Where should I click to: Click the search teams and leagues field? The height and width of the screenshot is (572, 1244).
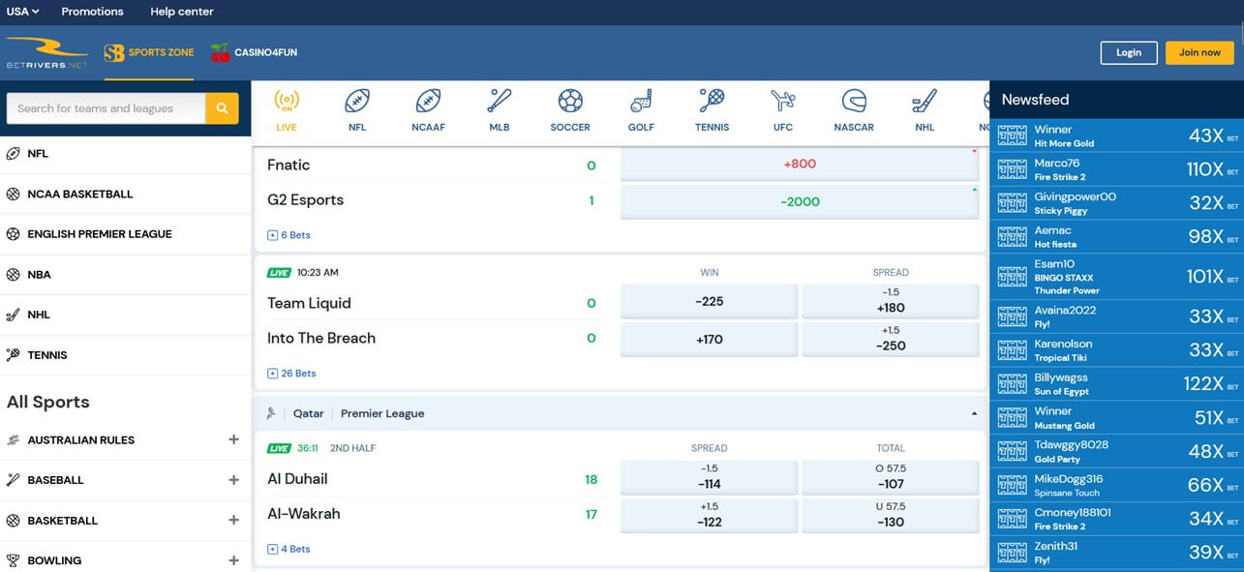pyautogui.click(x=106, y=108)
